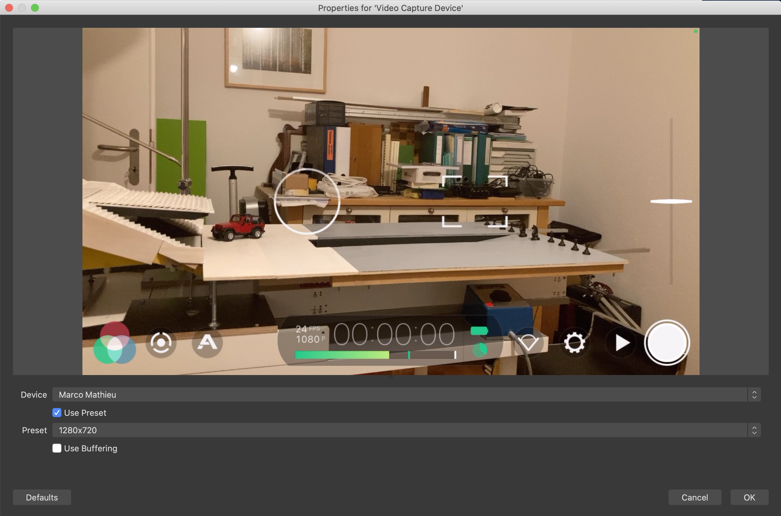Click the 'A' auto mode icon
Screen dimensions: 781x516
tap(207, 342)
